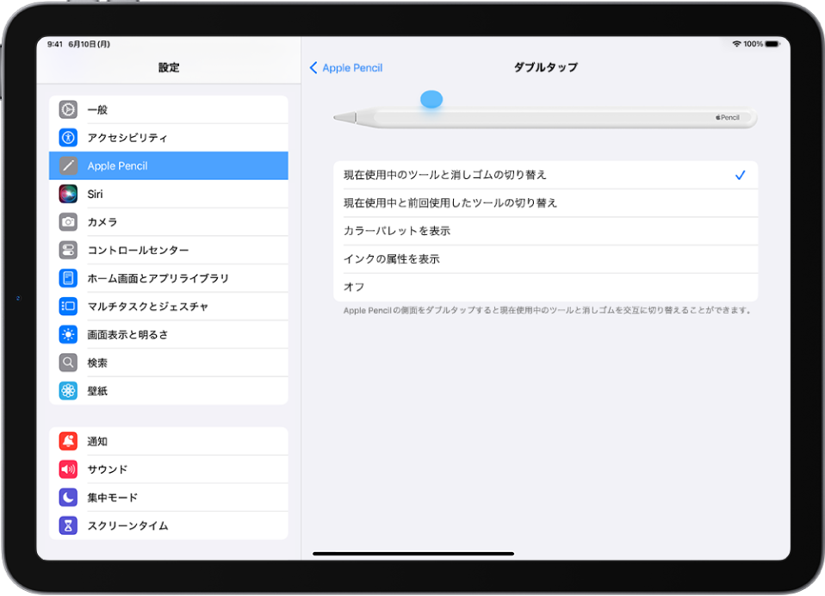
Task: Tap the 壁紙 wallpaper flower icon
Action: coord(68,391)
